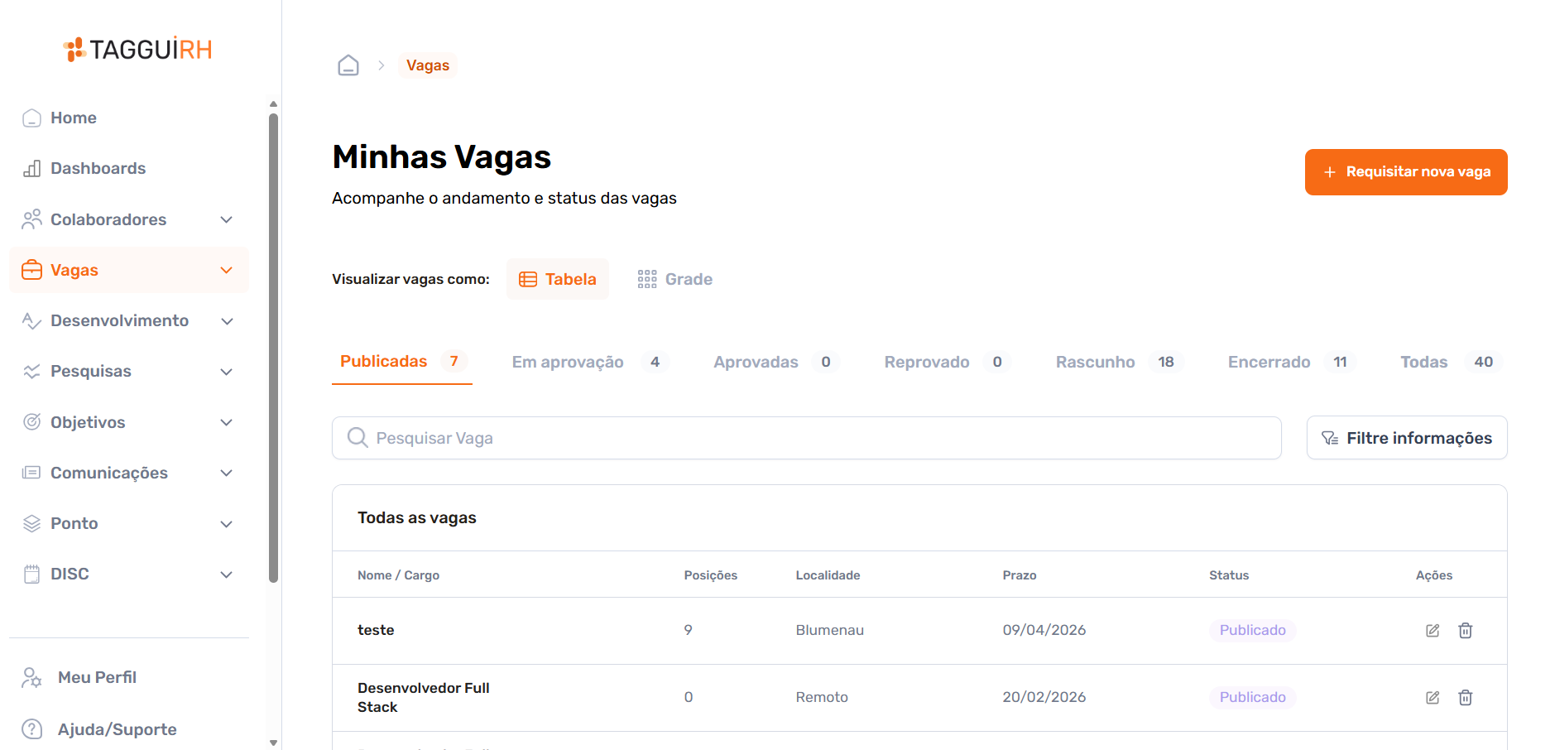This screenshot has width=1555, height=750.
Task: Open the Home sidebar link
Action: tap(128, 118)
